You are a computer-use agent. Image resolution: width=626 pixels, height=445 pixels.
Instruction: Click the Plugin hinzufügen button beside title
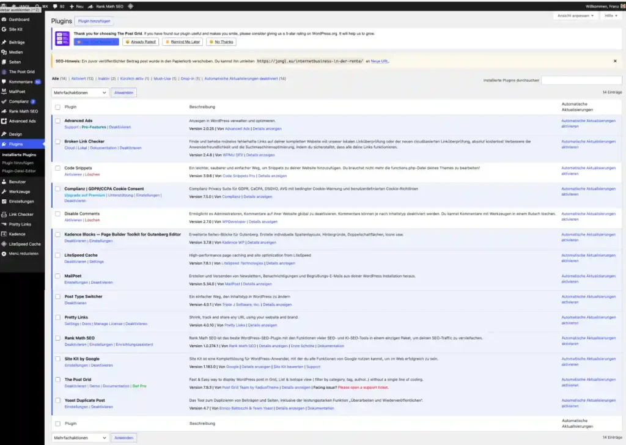94,21
